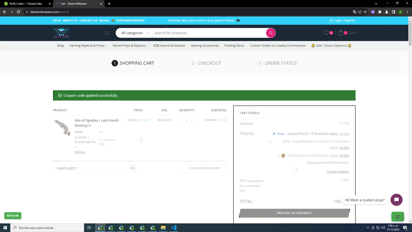Open Chrome three-dot menu

pyautogui.click(x=407, y=12)
